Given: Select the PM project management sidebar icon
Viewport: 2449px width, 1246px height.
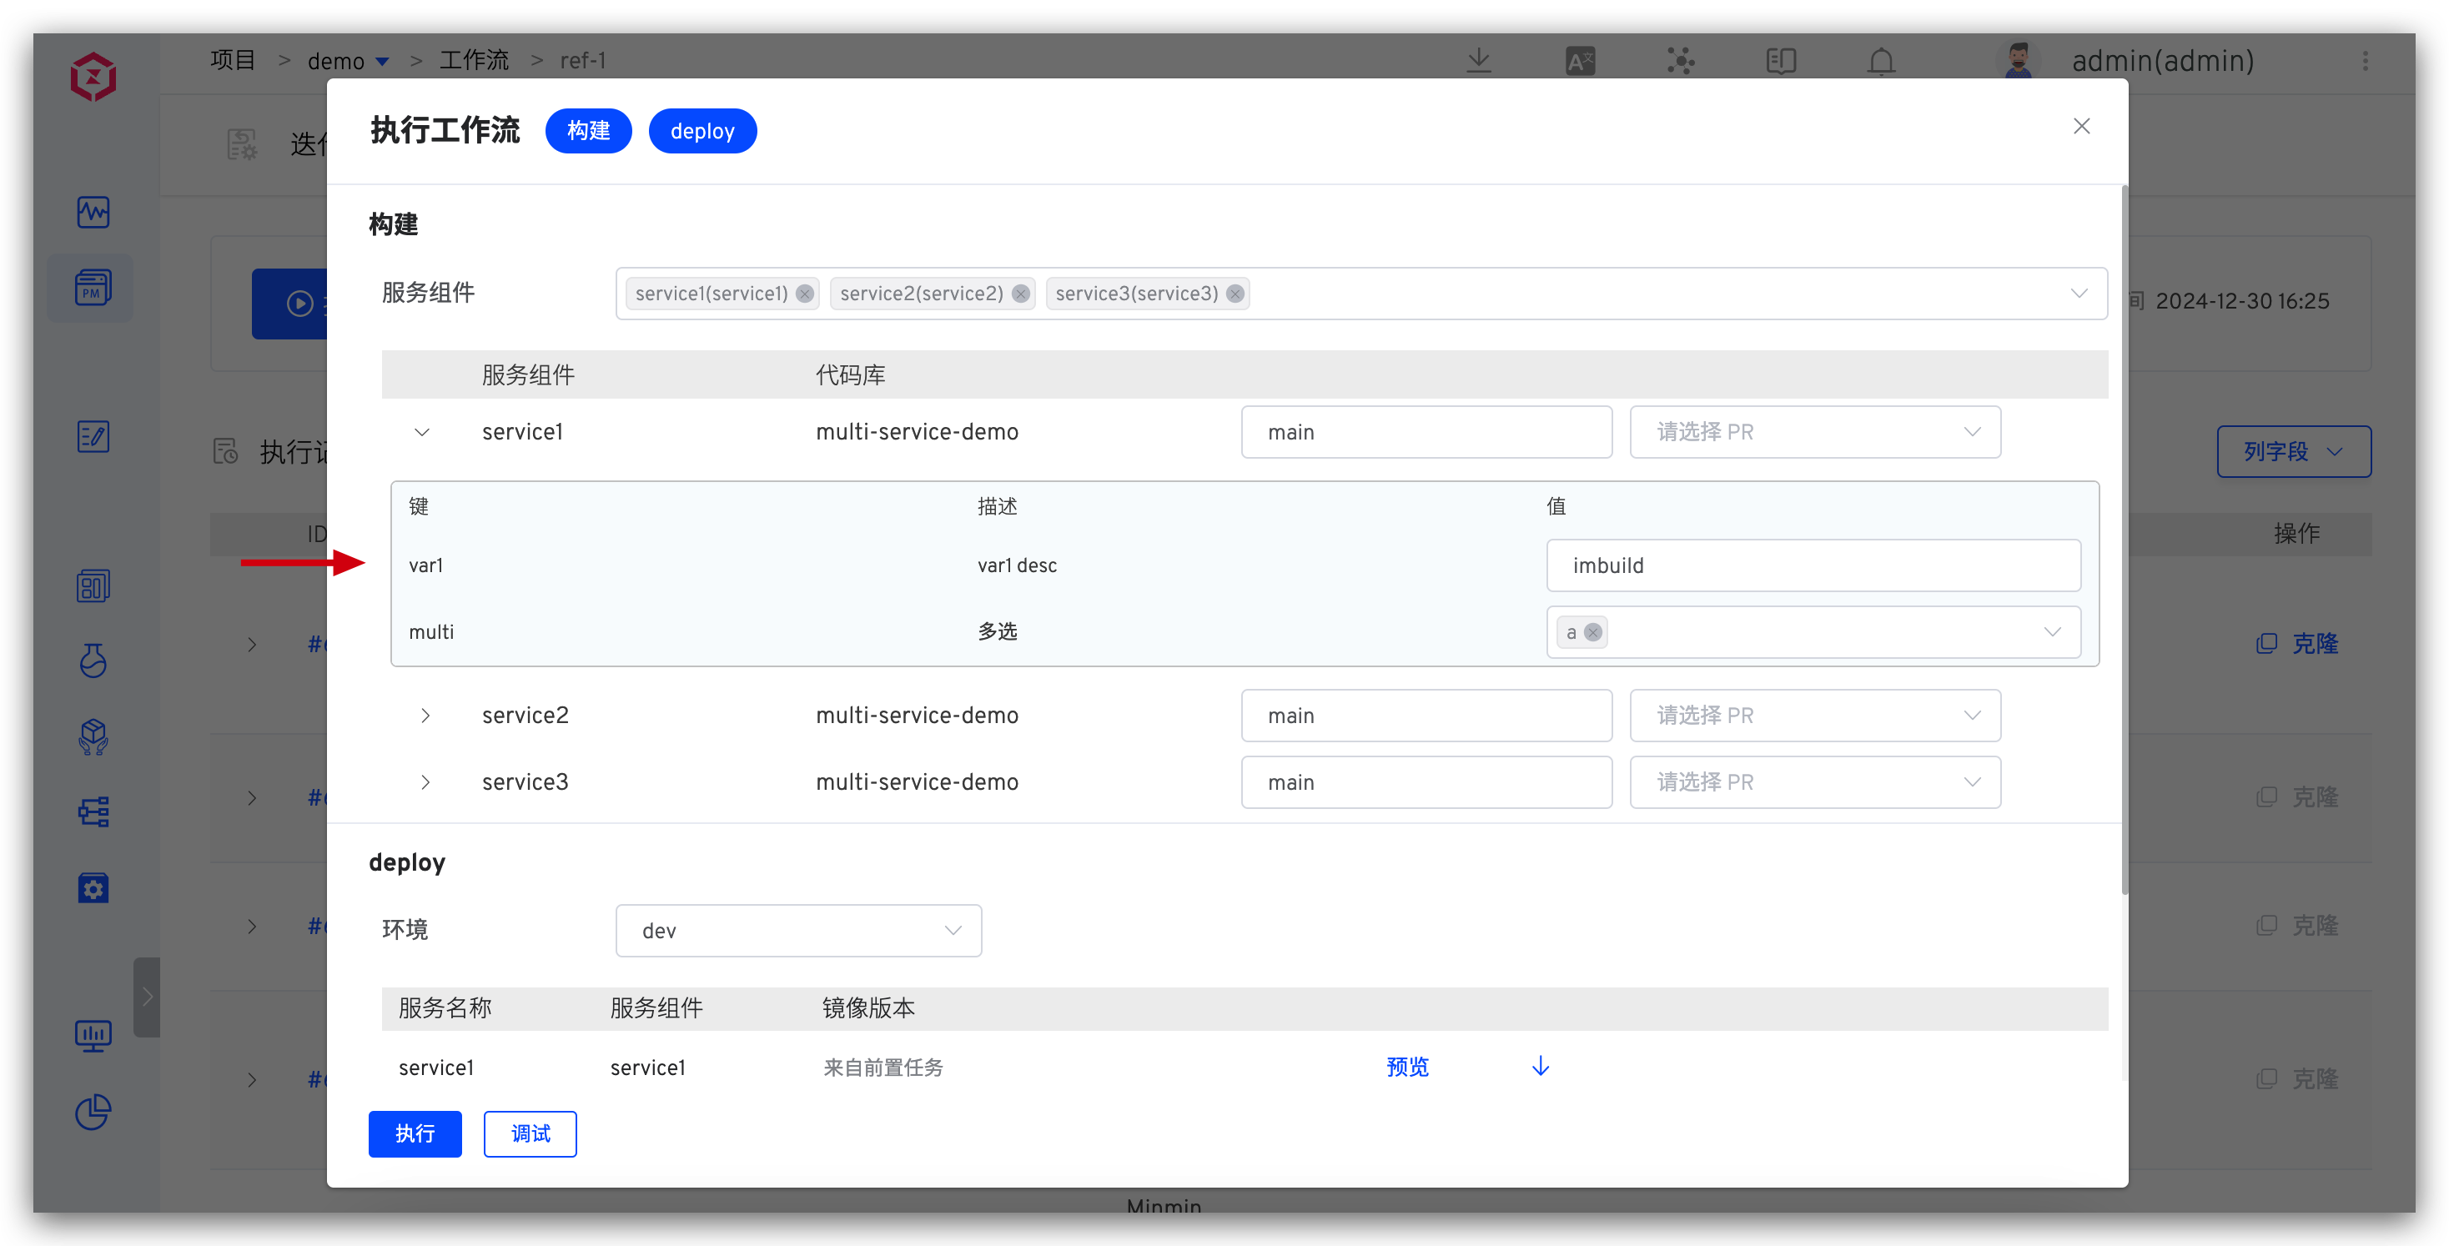Looking at the screenshot, I should click(x=91, y=287).
